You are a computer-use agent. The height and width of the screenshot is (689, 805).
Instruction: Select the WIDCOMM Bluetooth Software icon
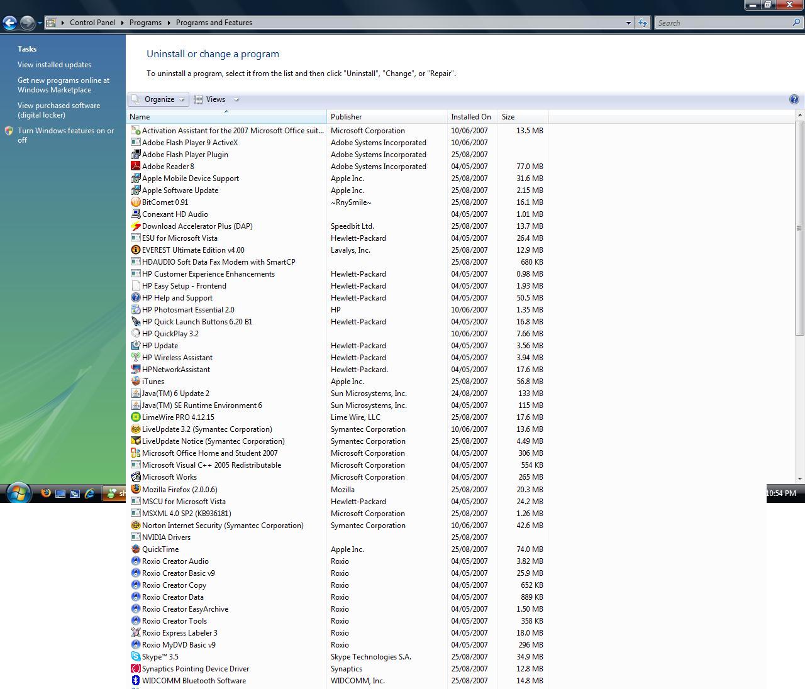click(x=135, y=681)
